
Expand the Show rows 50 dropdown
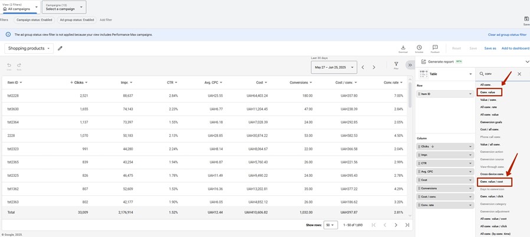point(331,225)
